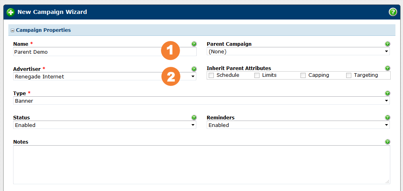The image size is (403, 191).
Task: Show help for the Status field
Action: tap(194, 117)
